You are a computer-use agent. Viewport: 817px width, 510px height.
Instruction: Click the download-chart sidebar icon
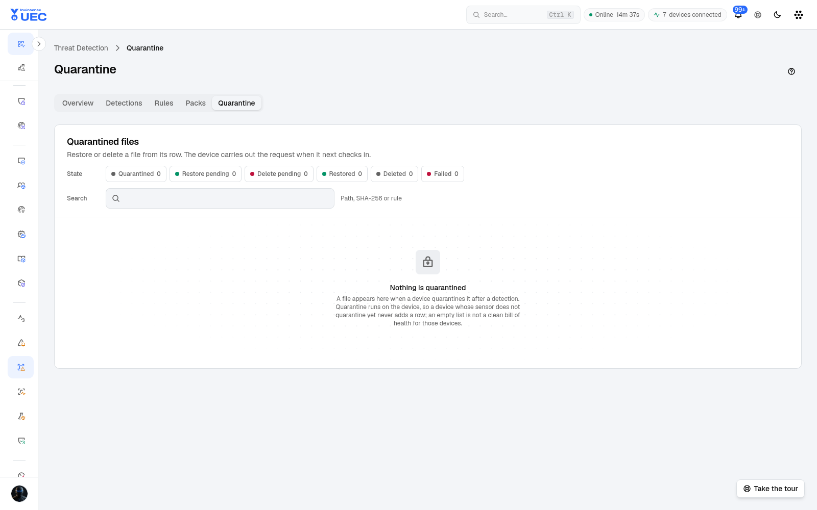click(21, 67)
